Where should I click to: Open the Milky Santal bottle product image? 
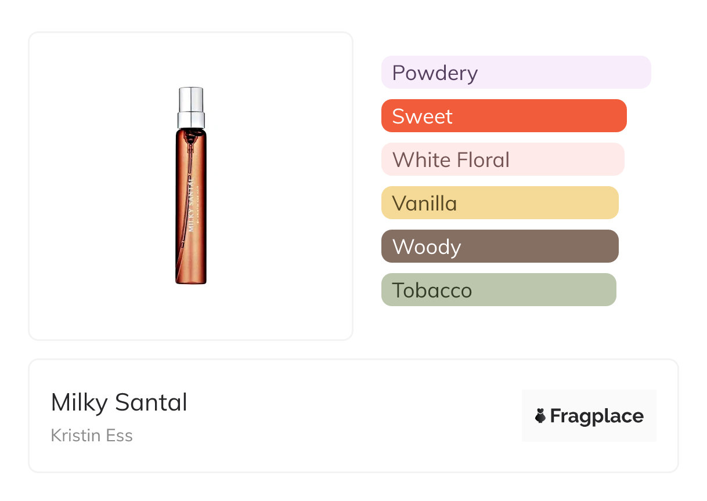tap(191, 186)
